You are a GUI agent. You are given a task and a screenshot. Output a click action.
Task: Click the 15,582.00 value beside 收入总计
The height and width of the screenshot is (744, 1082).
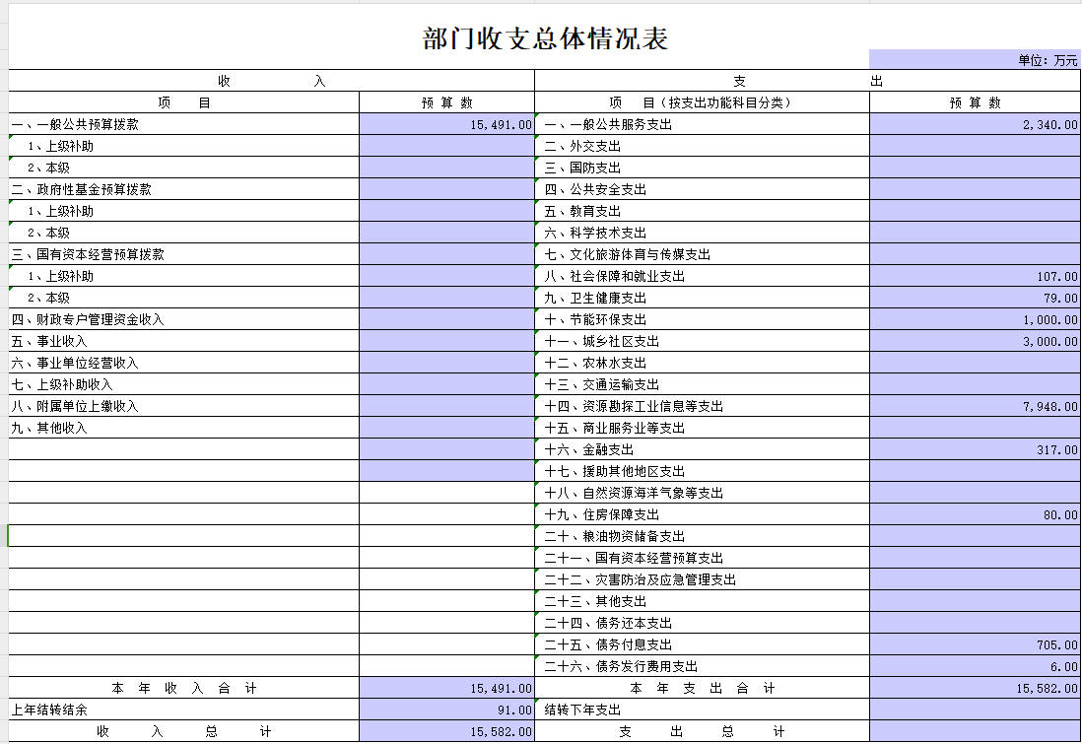[x=446, y=731]
